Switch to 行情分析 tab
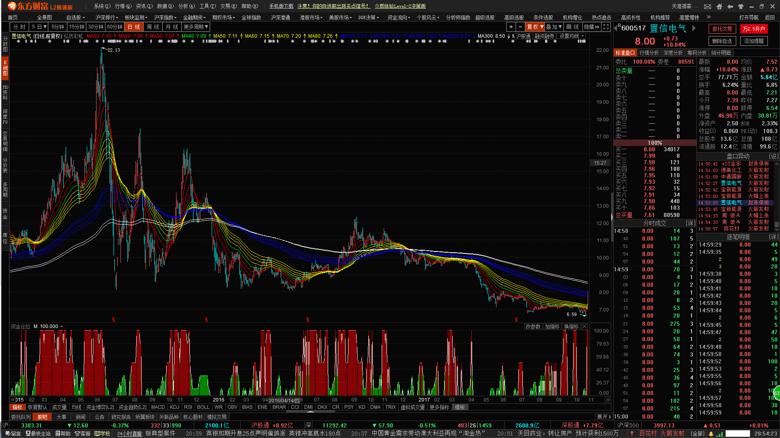 (x=649, y=53)
